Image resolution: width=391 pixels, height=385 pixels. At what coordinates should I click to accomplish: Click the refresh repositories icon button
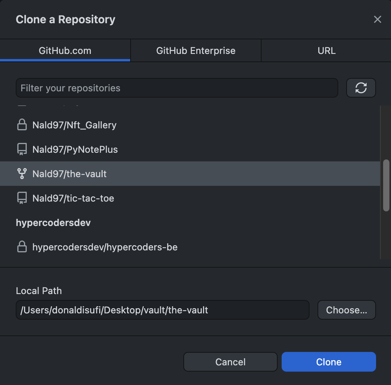(361, 88)
